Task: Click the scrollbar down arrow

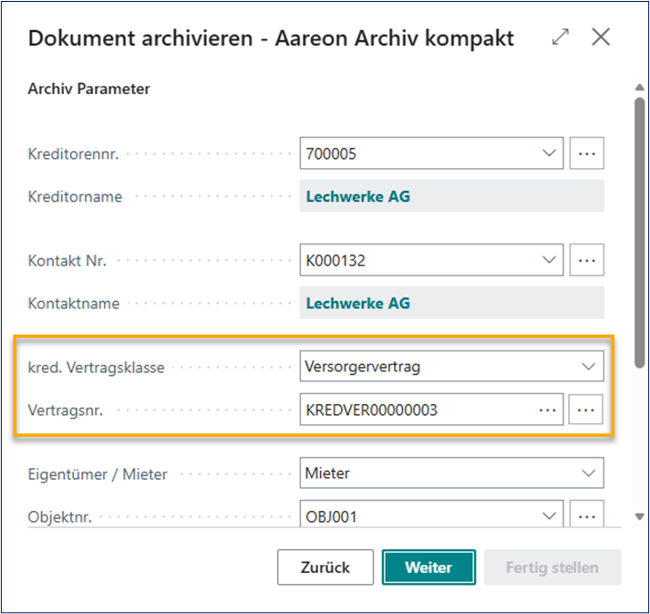Action: [640, 516]
